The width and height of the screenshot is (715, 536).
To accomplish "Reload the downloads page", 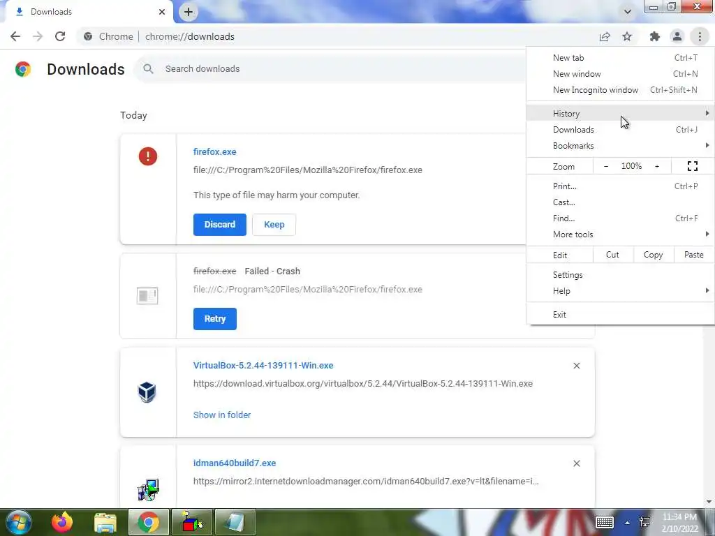I will 60,36.
